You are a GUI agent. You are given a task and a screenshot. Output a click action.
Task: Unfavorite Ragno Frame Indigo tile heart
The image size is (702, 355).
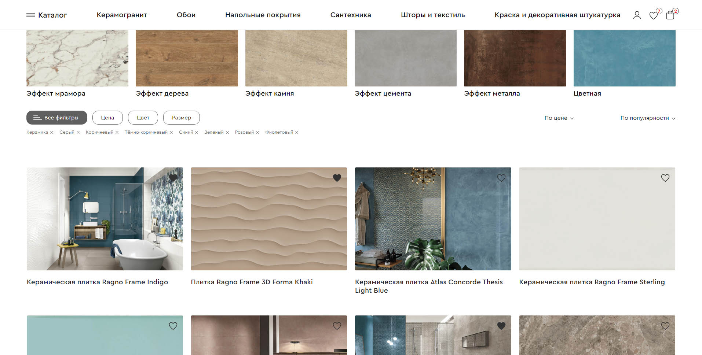point(173,178)
